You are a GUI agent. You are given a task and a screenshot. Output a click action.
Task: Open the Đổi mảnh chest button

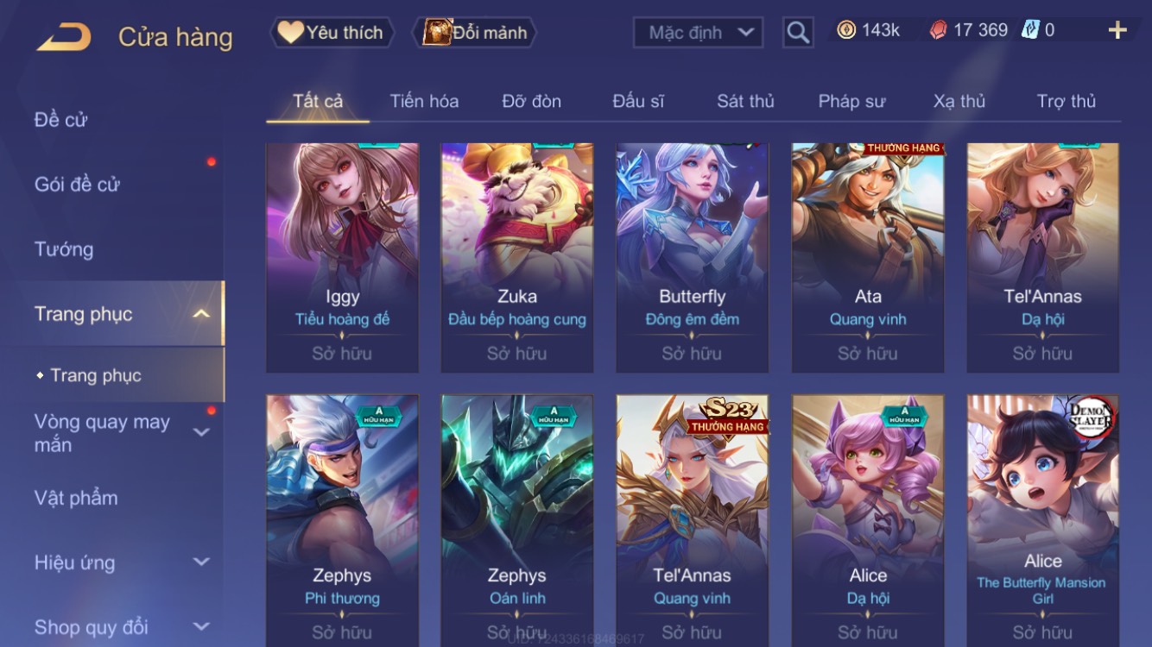[475, 33]
